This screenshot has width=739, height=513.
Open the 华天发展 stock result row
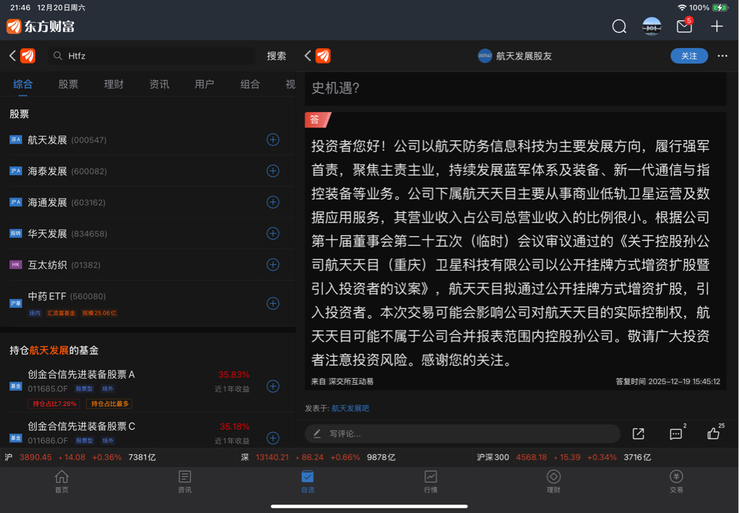[x=148, y=233]
